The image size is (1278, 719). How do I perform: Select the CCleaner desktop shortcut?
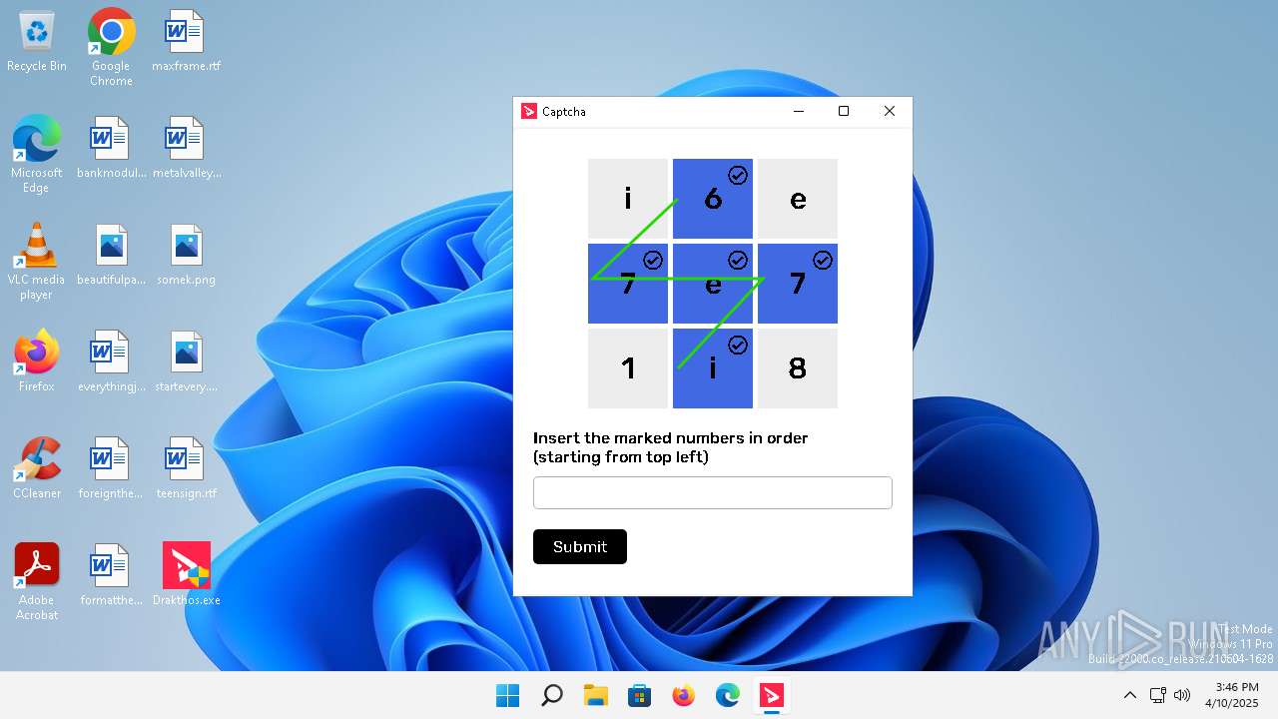[37, 468]
